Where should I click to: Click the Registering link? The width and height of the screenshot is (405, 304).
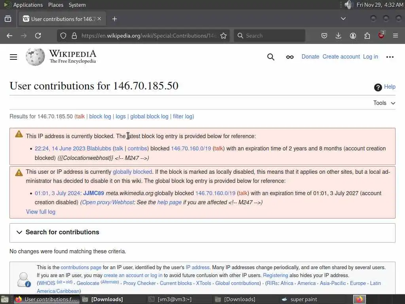(275, 275)
